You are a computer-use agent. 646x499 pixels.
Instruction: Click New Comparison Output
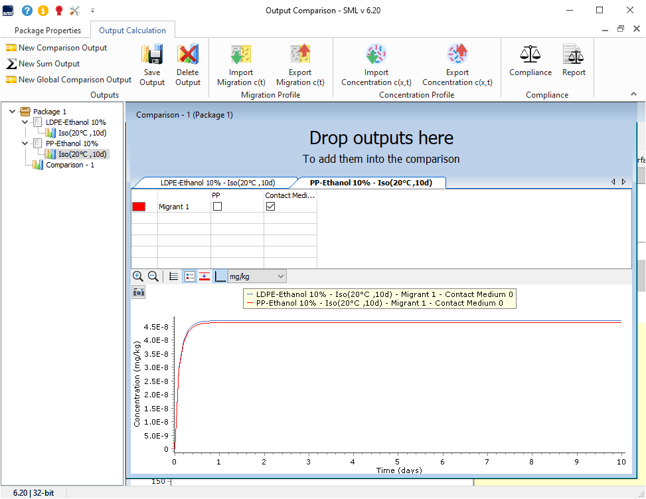62,48
